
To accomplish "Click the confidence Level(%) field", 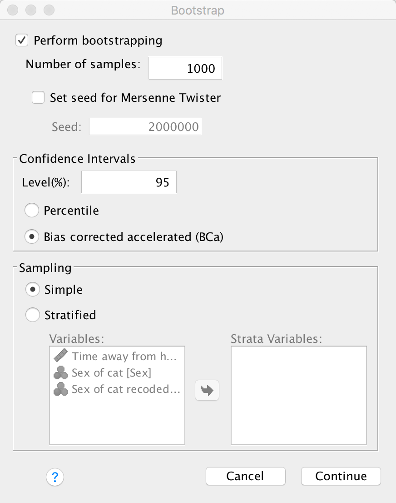I will [129, 182].
